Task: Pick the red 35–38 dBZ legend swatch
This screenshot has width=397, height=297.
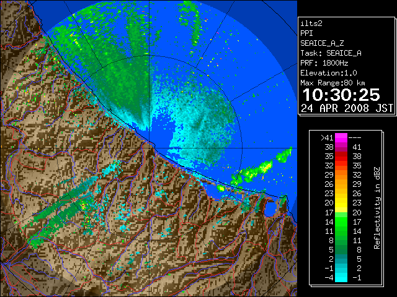Action: pos(341,157)
